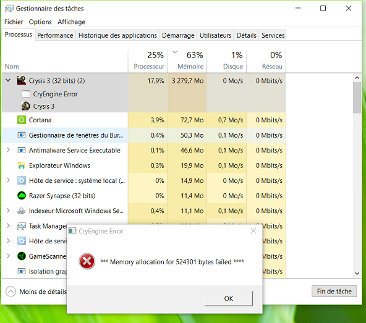Click the Task Manager process icon

pyautogui.click(x=22, y=226)
